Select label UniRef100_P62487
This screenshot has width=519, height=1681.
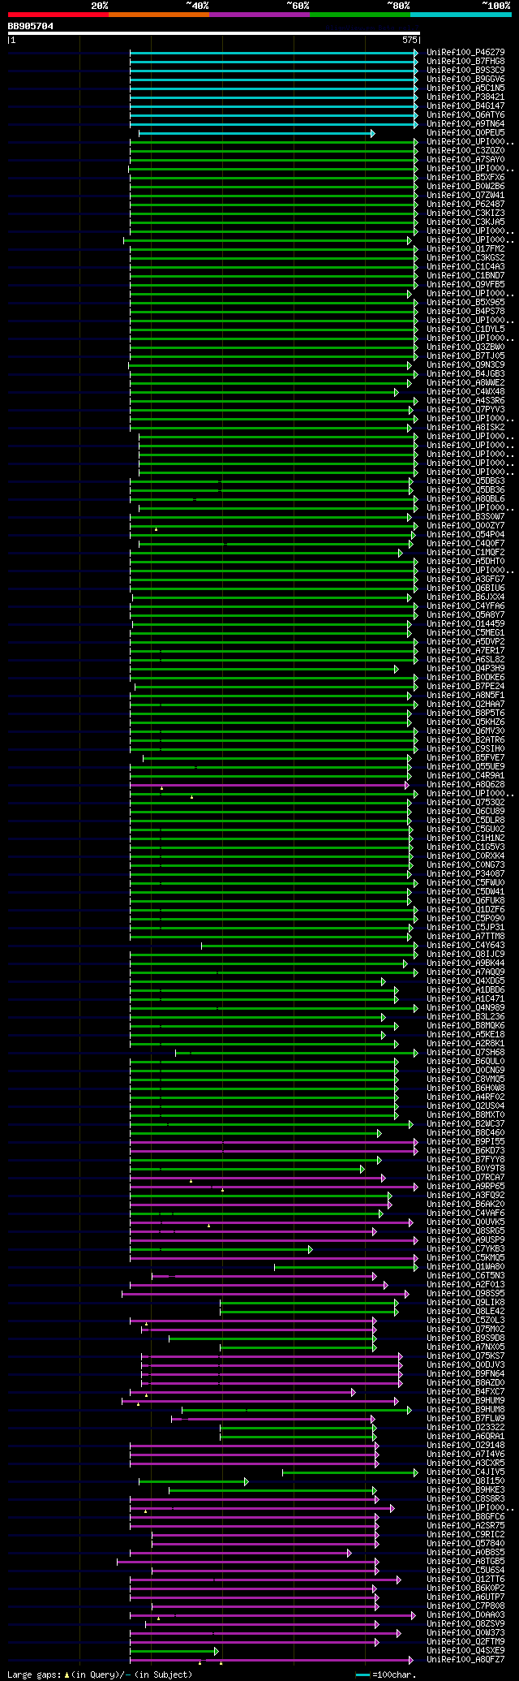point(465,205)
